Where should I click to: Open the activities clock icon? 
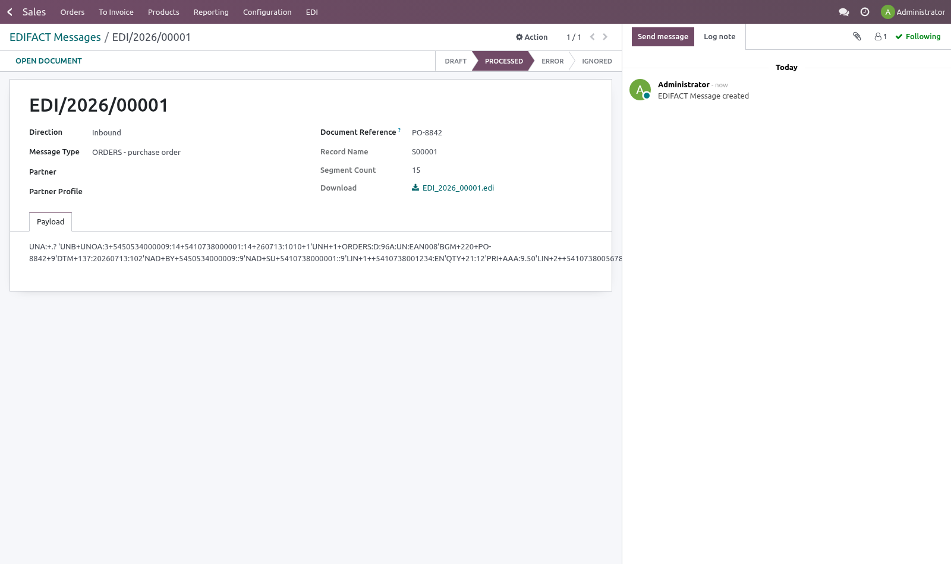click(x=865, y=12)
